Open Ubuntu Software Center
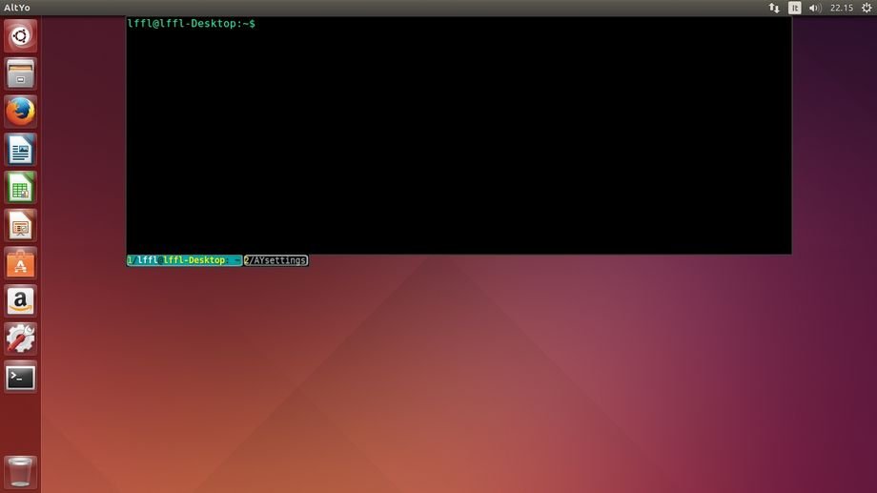The height and width of the screenshot is (493, 877). tap(20, 263)
